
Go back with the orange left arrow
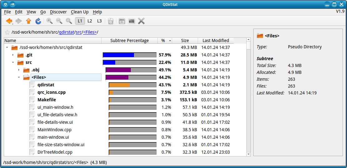[x=9, y=21]
